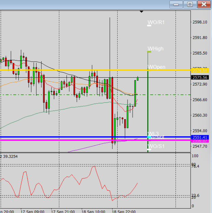This screenshot has height=213, width=212.
Task: Click the 17 Sep 21:00 time label
Action: pyautogui.click(x=63, y=212)
